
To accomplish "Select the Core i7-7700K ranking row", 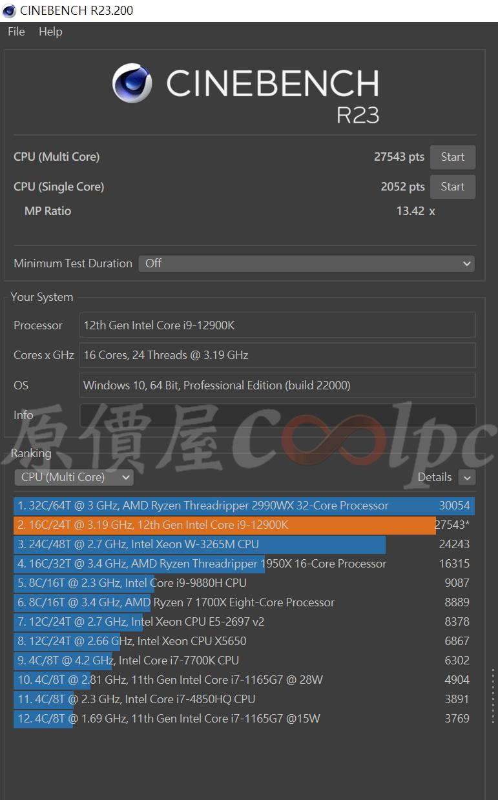I will point(244,661).
